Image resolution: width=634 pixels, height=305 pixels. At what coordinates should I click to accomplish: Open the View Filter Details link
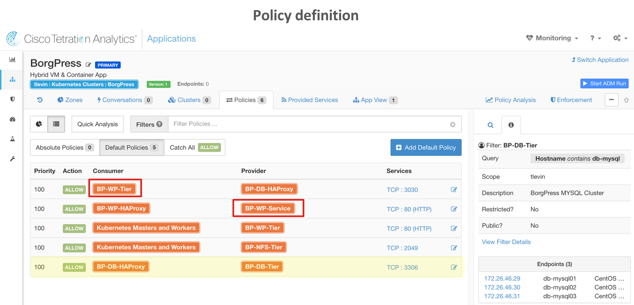(x=506, y=242)
